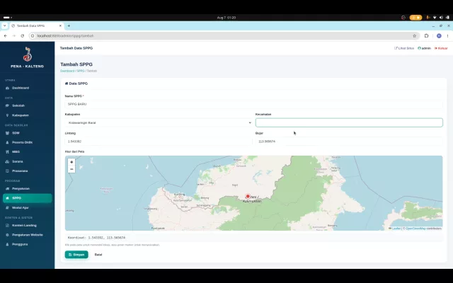Viewport: 453px width, 283px height.
Task: Click the Modul Ajar sidebar icon
Action: click(7, 207)
